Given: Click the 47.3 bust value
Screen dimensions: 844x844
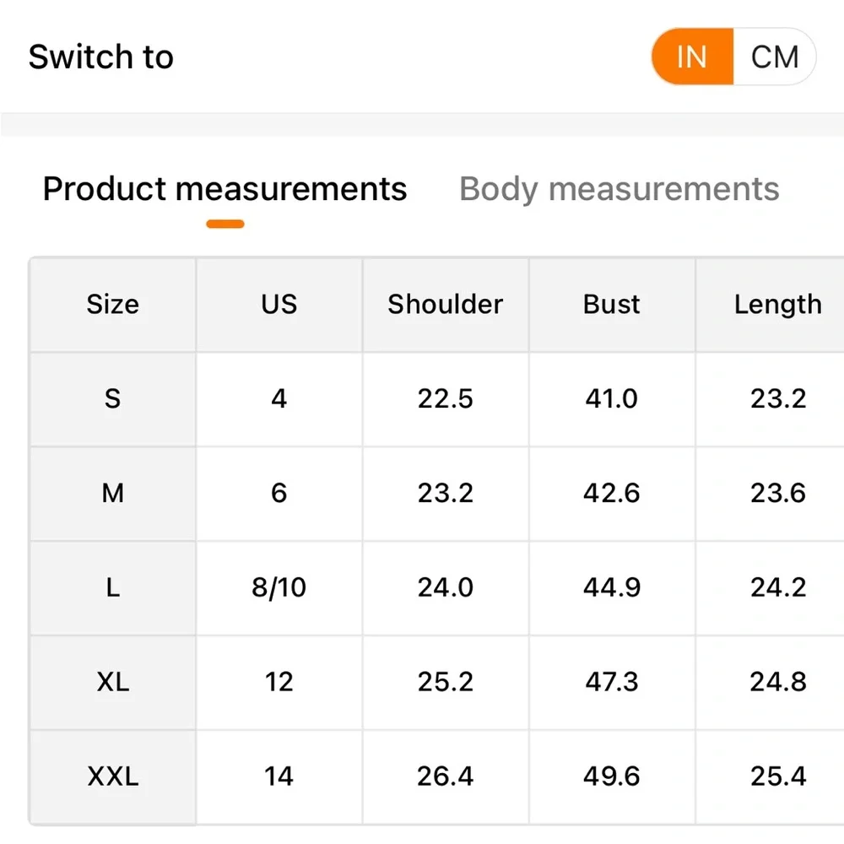Looking at the screenshot, I should click(612, 682).
